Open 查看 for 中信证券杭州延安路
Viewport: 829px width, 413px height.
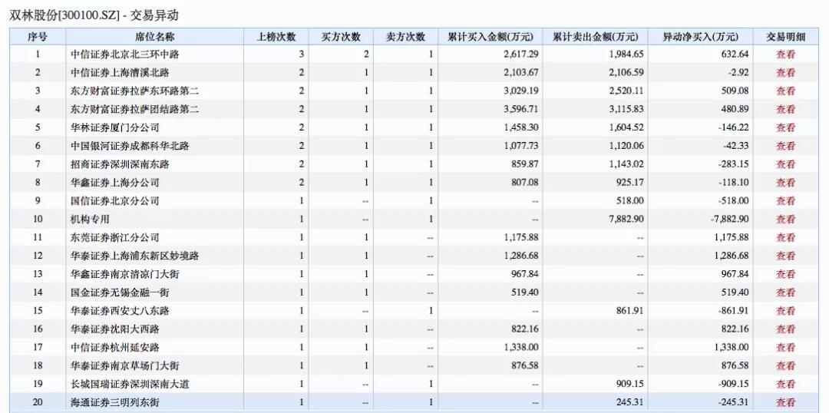tap(785, 348)
